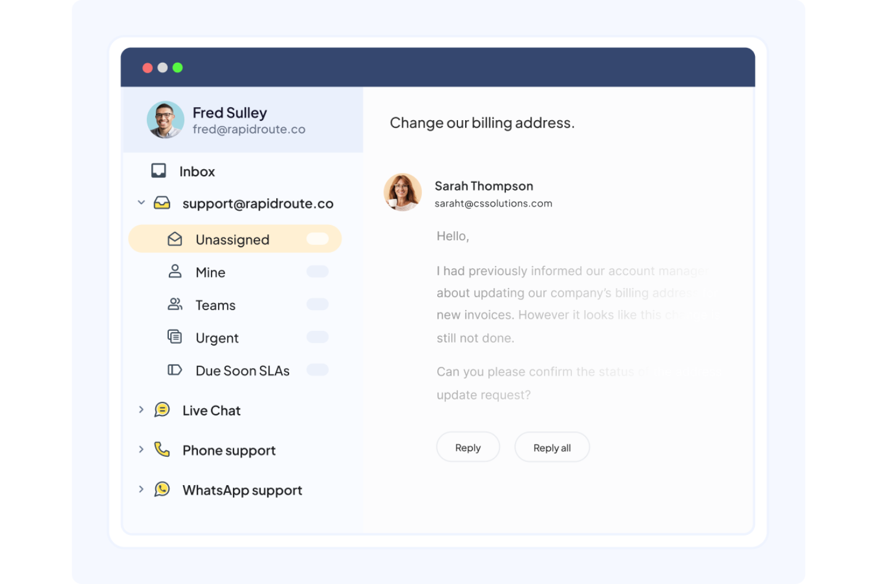877x584 pixels.
Task: Click the Live Chat speech bubble icon
Action: pos(161,409)
